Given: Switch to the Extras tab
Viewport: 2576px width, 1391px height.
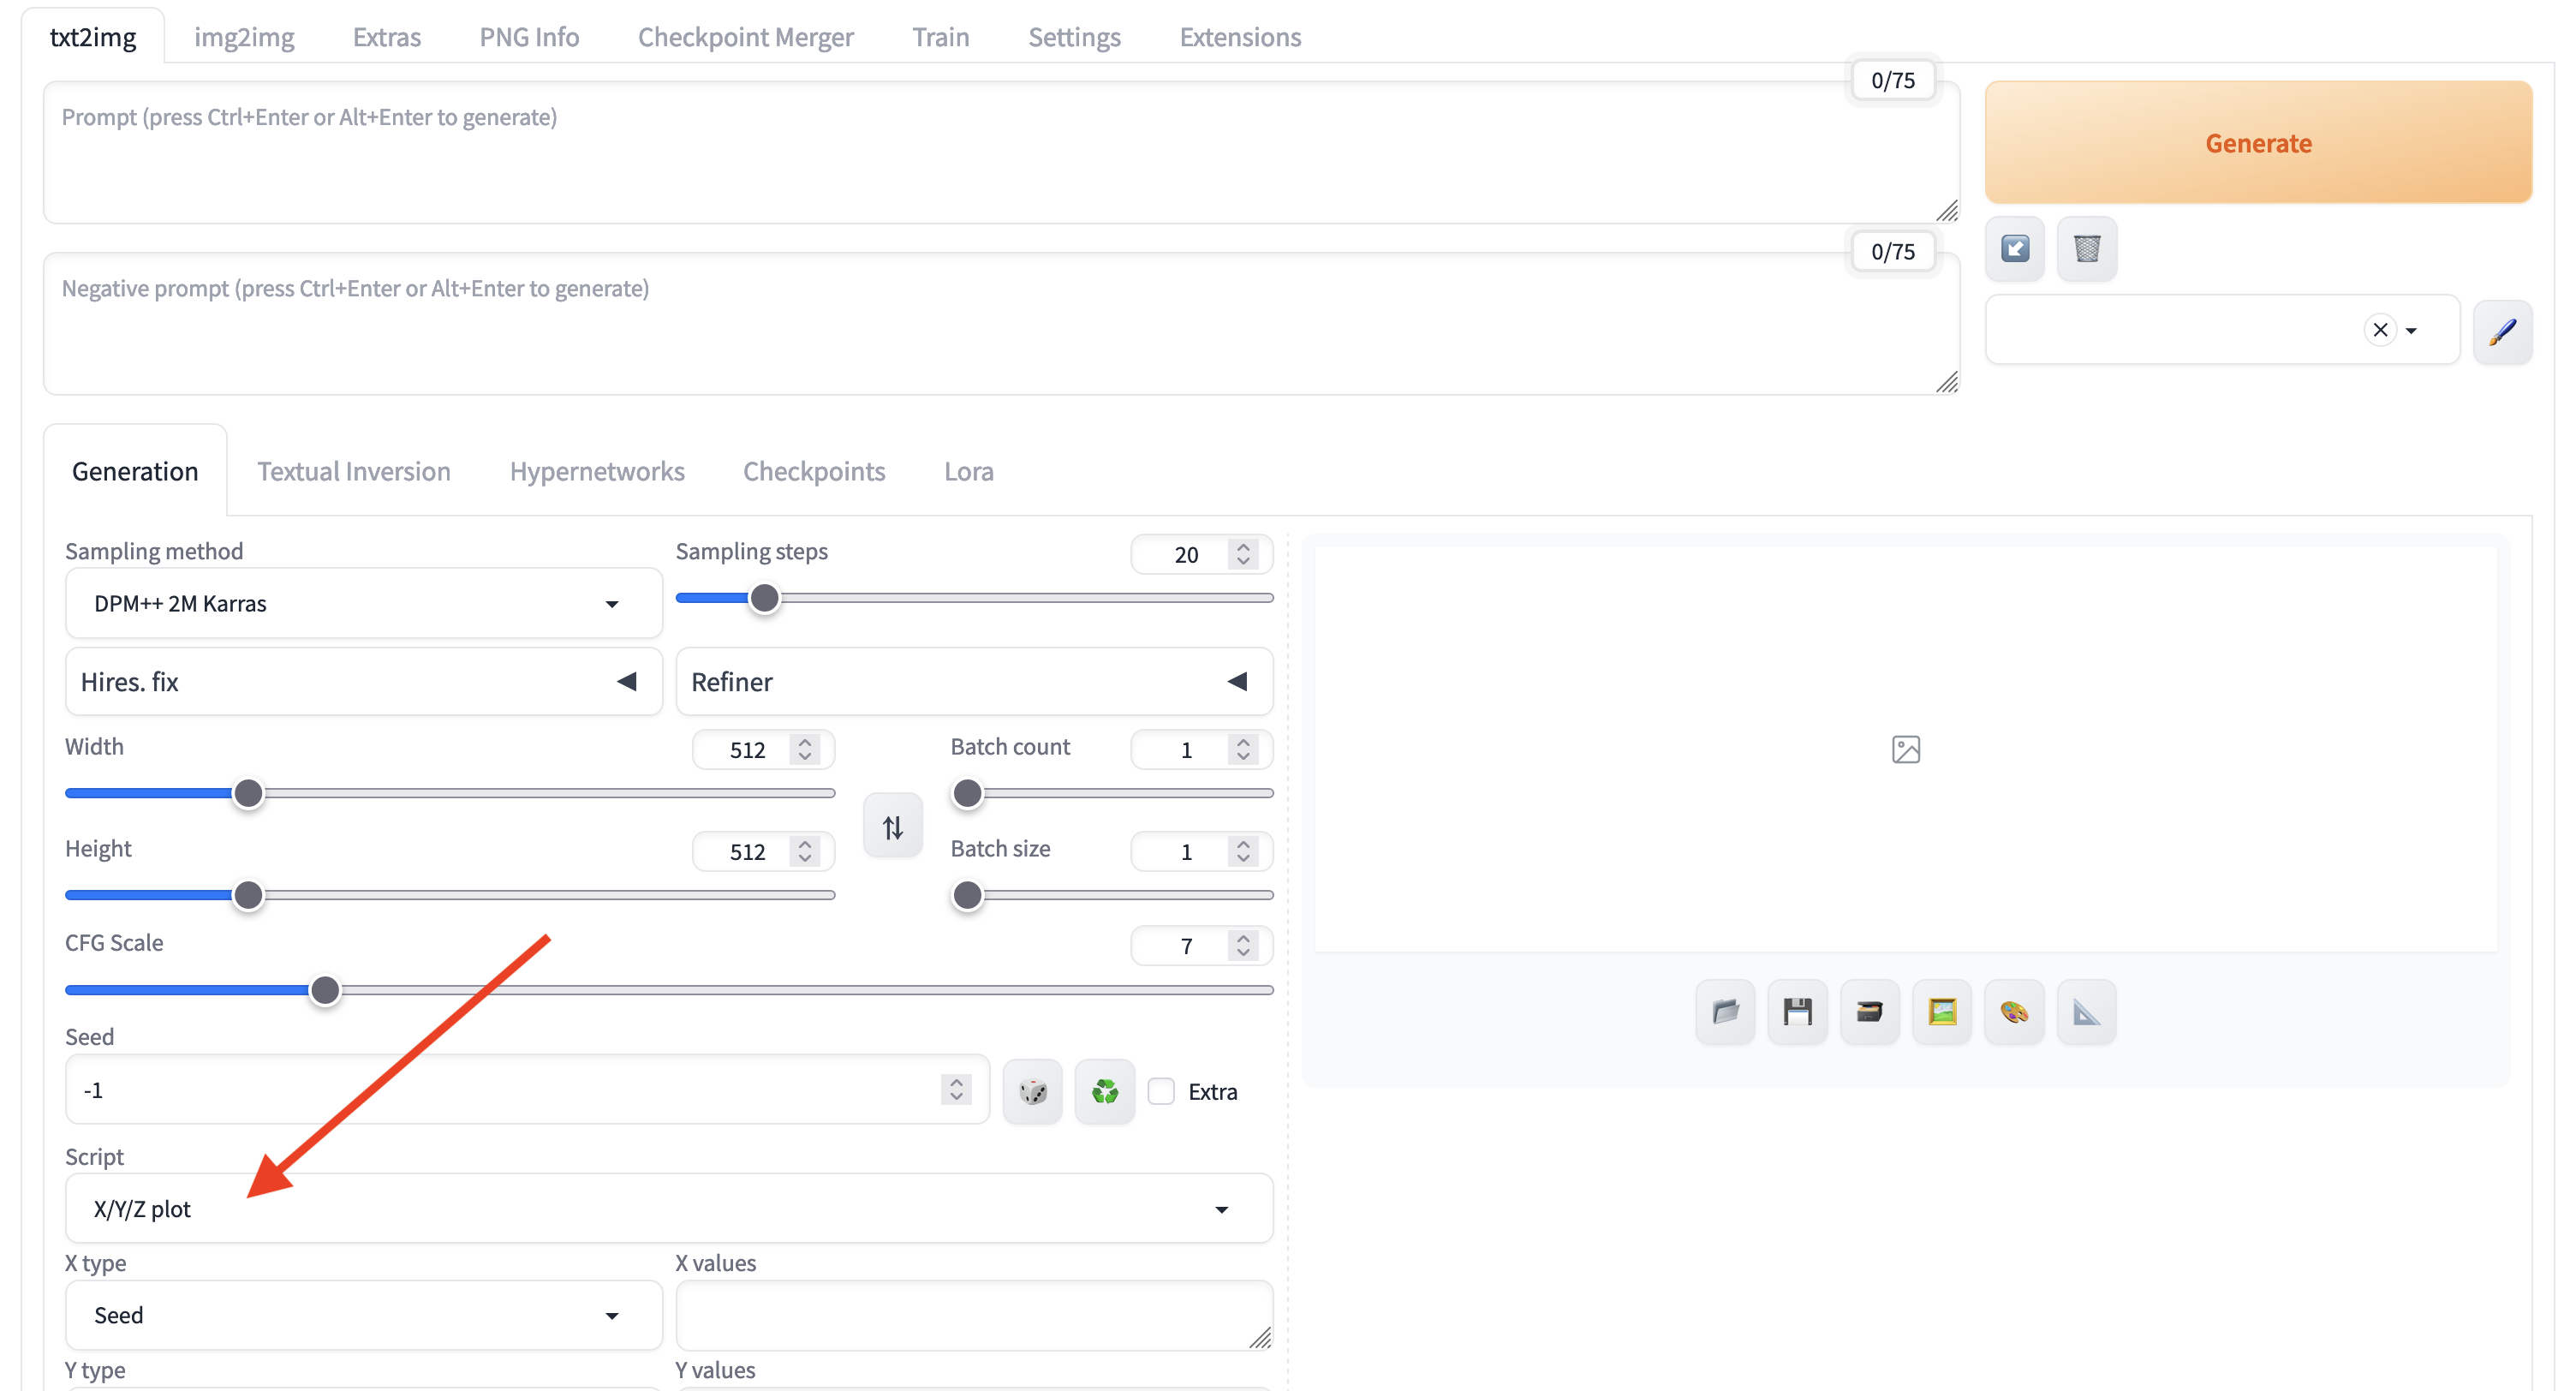Looking at the screenshot, I should (386, 37).
